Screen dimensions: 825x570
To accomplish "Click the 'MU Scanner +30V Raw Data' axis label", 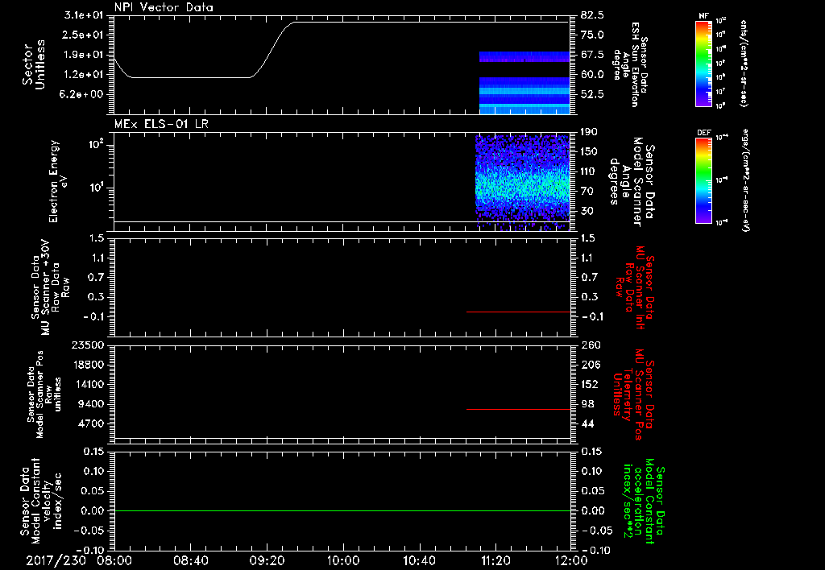I will [x=51, y=287].
